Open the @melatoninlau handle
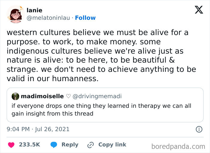Image resolution: width=210 pixels, height=153 pixels. click(49, 18)
